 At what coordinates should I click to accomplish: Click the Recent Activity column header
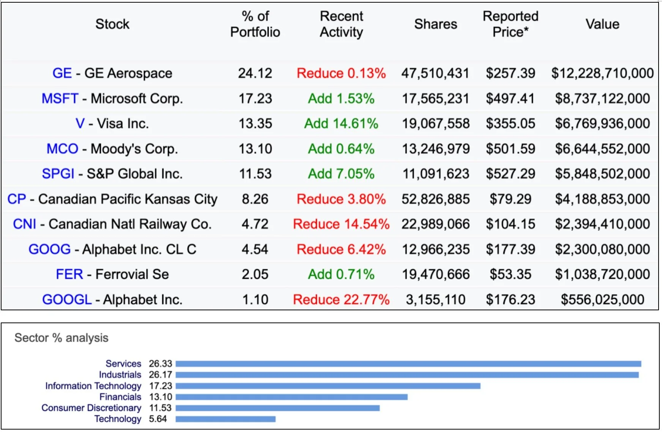341,24
